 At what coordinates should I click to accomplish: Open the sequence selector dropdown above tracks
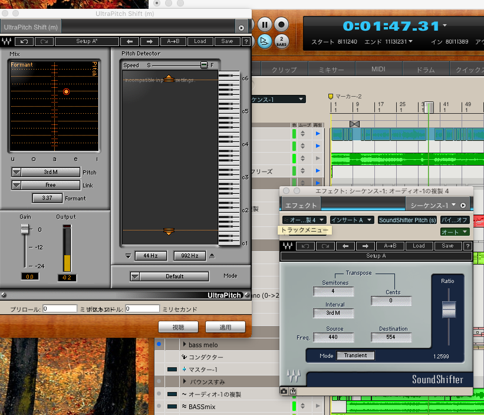(x=279, y=100)
